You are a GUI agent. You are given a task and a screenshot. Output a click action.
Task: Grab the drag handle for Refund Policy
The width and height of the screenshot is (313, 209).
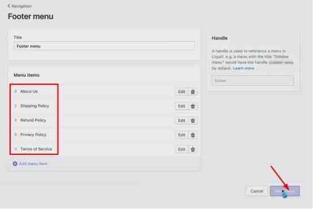(x=16, y=120)
